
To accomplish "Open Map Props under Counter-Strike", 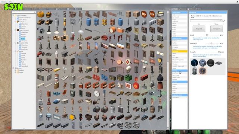I will pyautogui.click(x=24, y=49).
